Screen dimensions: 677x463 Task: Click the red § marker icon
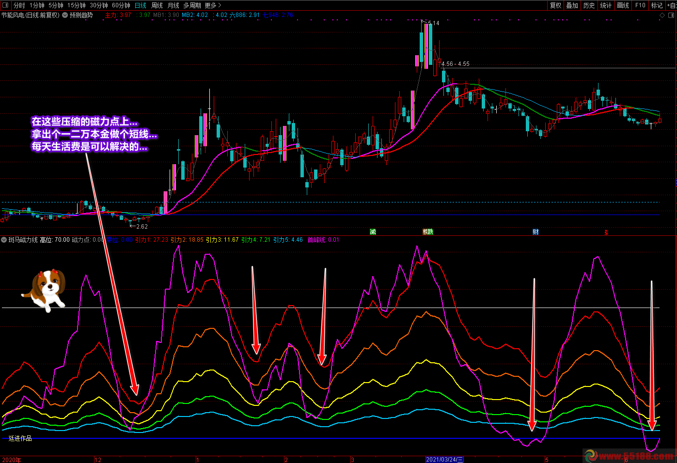(x=606, y=232)
